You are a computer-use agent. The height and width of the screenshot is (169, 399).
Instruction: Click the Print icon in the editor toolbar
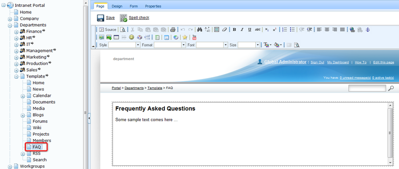(x=173, y=29)
